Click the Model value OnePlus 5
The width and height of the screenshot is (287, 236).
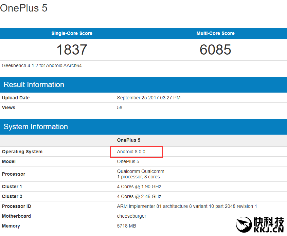pos(128,161)
